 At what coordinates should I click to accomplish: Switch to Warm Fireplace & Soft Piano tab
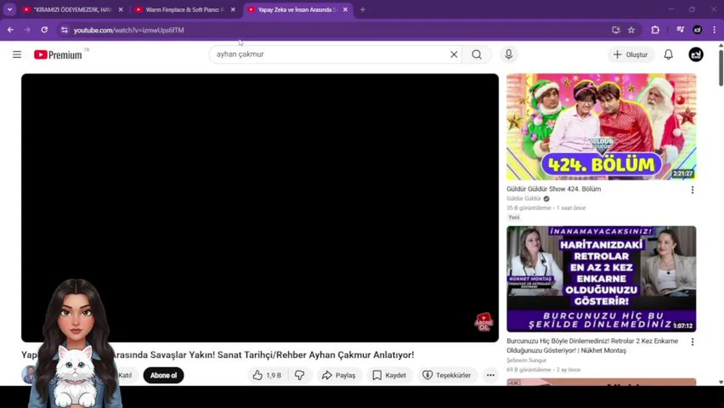point(185,10)
